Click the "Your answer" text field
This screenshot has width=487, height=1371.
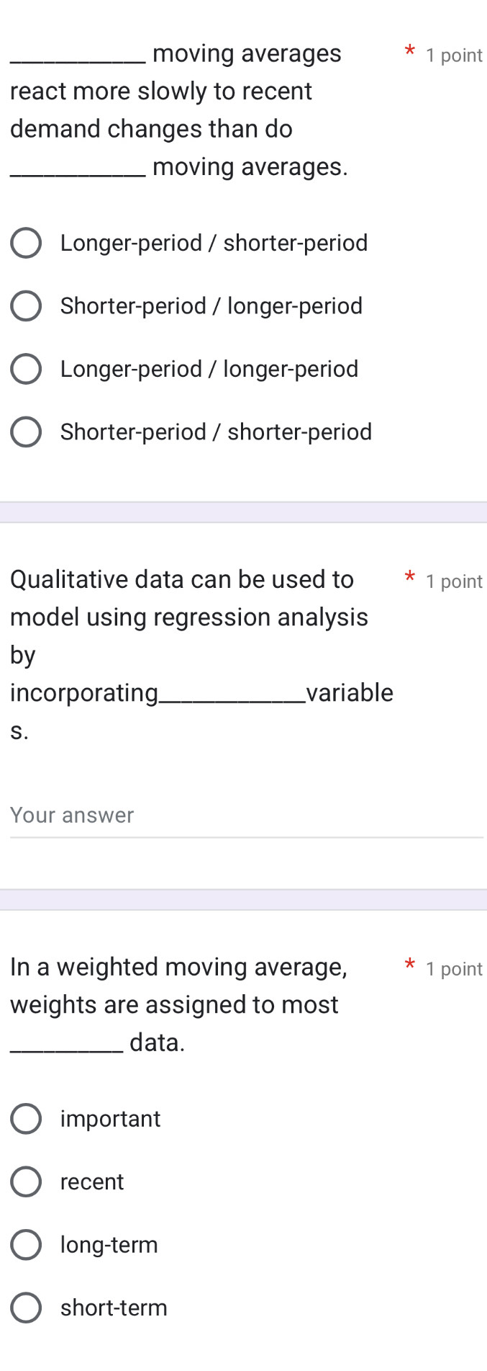pyautogui.click(x=246, y=816)
